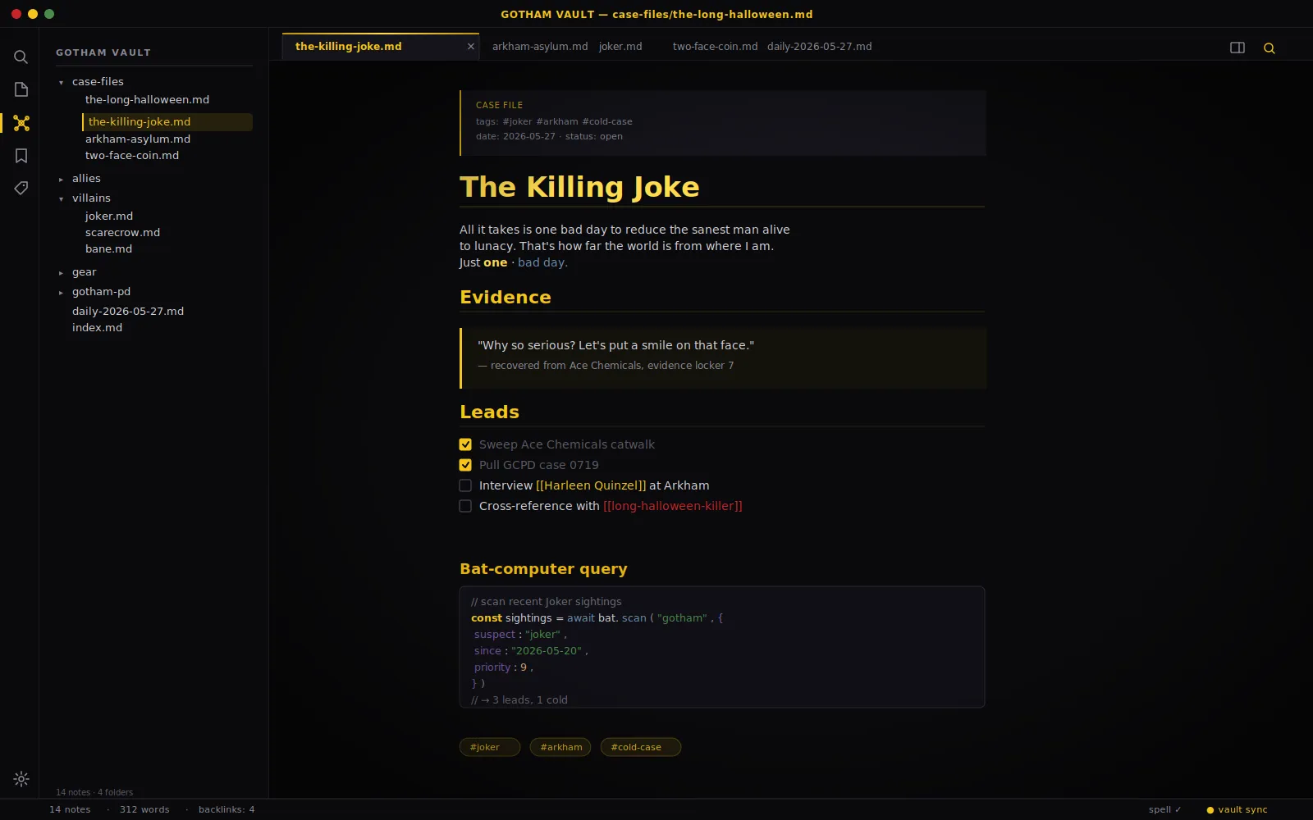Select the-killing-joke.md in file tree
1313x820 pixels.
point(167,122)
